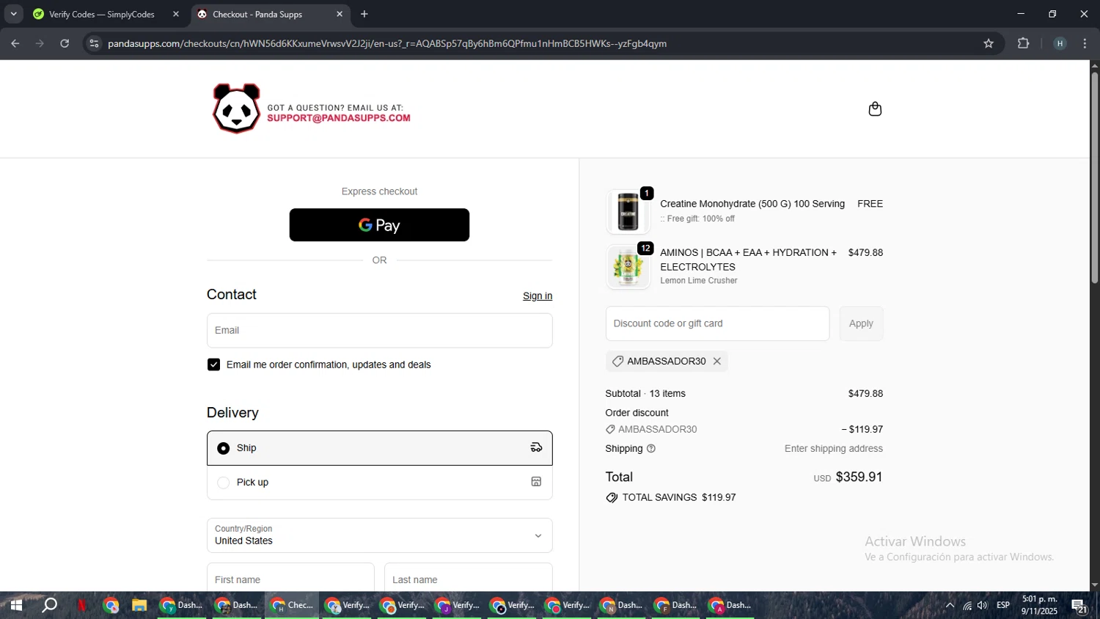This screenshot has height=619, width=1100.
Task: Click the Total $359.91 amount
Action: coord(859,477)
